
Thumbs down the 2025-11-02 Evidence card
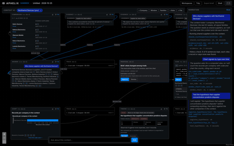point(110,14)
